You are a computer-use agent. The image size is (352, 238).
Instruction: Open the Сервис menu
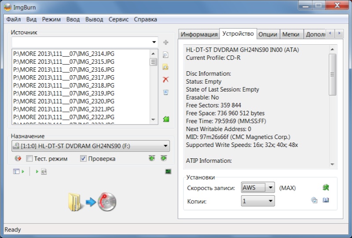(118, 19)
